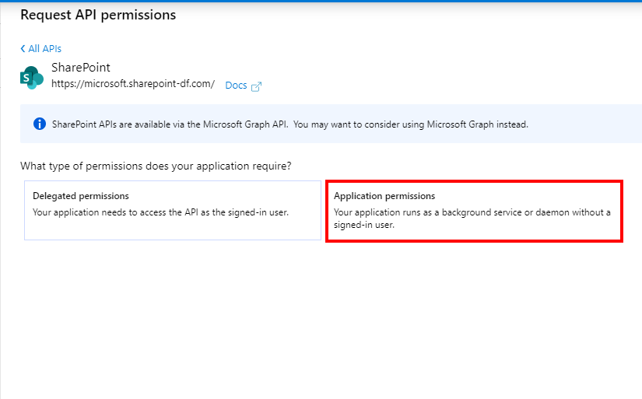Select the Delegated permissions card
The width and height of the screenshot is (642, 399).
(173, 210)
